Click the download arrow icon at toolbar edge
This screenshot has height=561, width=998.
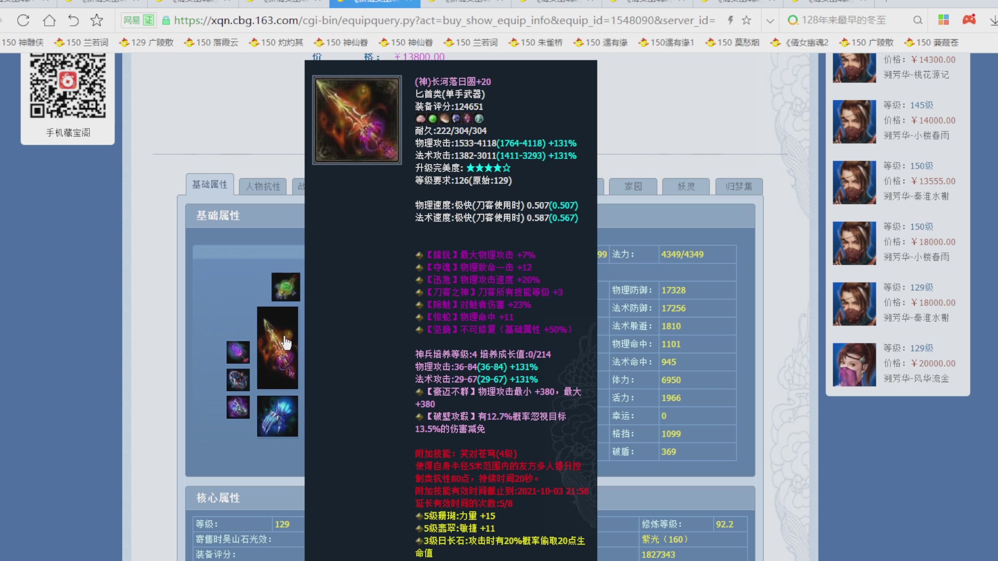click(x=993, y=21)
